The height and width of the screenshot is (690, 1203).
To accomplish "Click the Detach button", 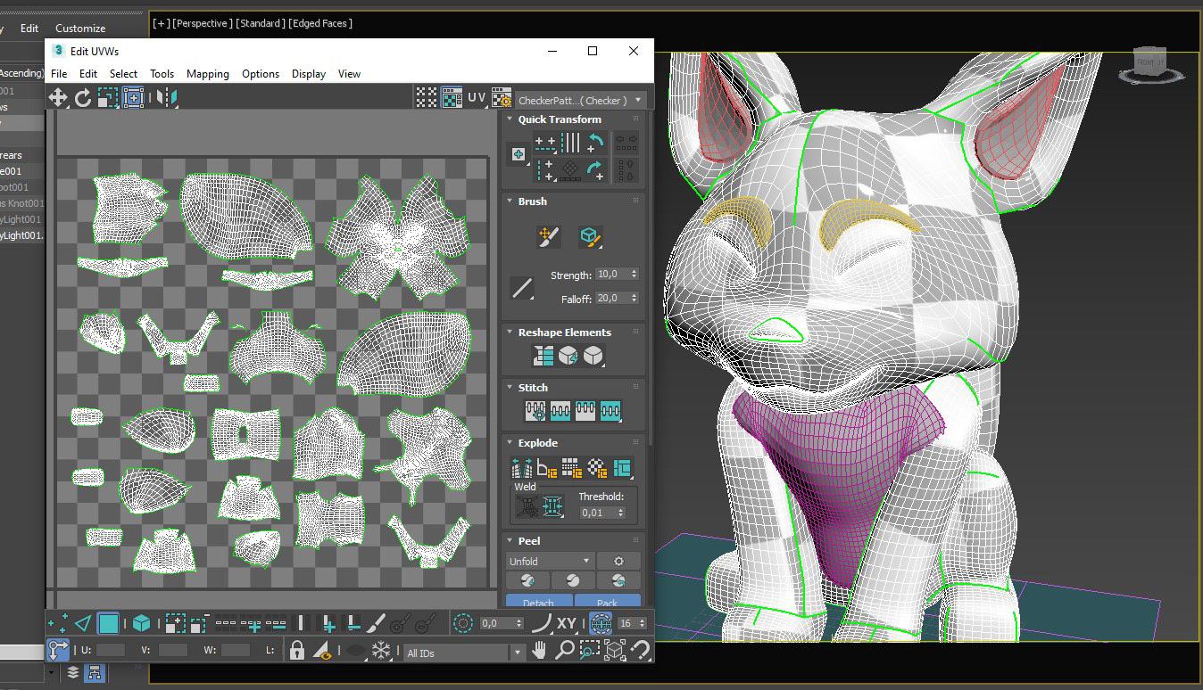I will click(x=538, y=602).
